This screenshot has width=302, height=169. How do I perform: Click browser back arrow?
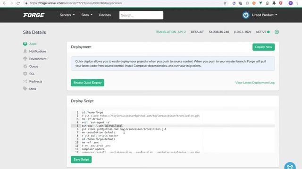pos(4,3)
